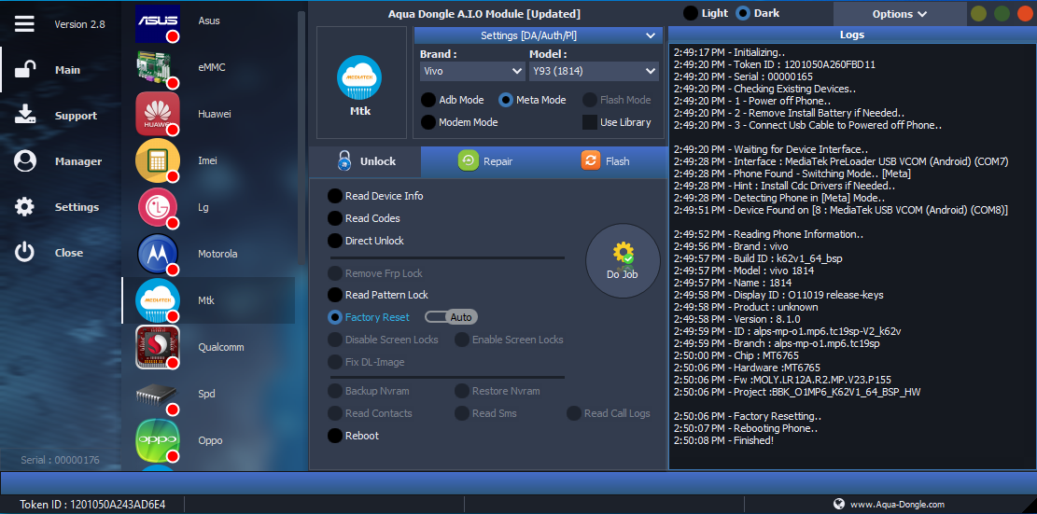Toggle the Auto switch for Factory Reset
Viewport: 1037px width, 514px height.
tap(452, 317)
